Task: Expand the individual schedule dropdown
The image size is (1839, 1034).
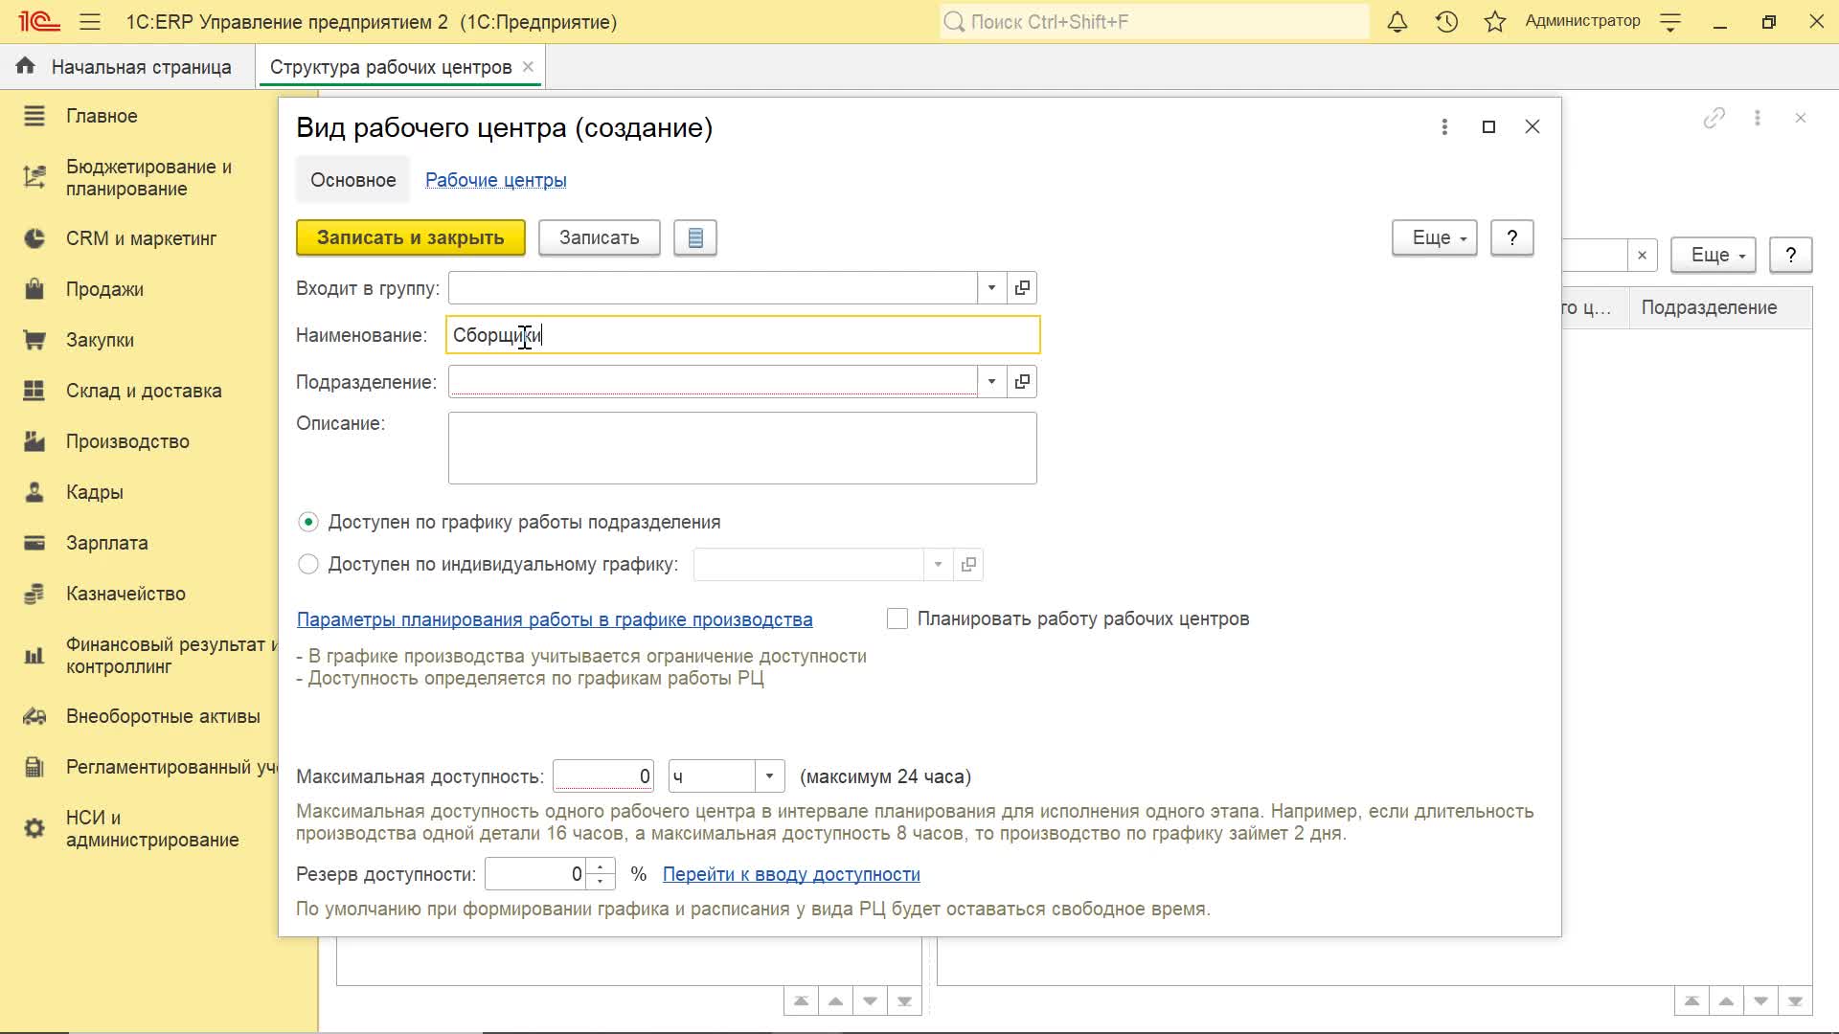Action: point(939,565)
